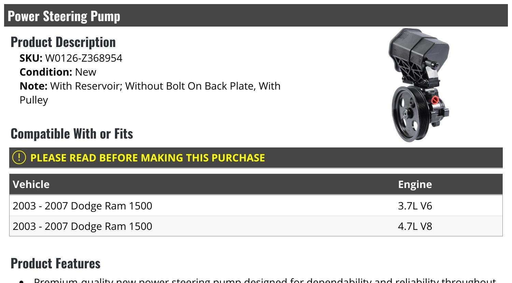Click the word 'New' after Condition
The image size is (512, 283).
click(x=86, y=72)
